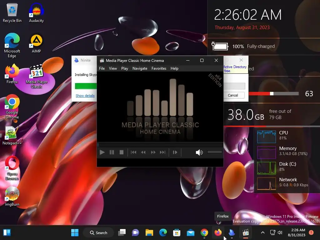Select Opera Browser desktop shortcut
320x240 pixels.
tap(12, 168)
